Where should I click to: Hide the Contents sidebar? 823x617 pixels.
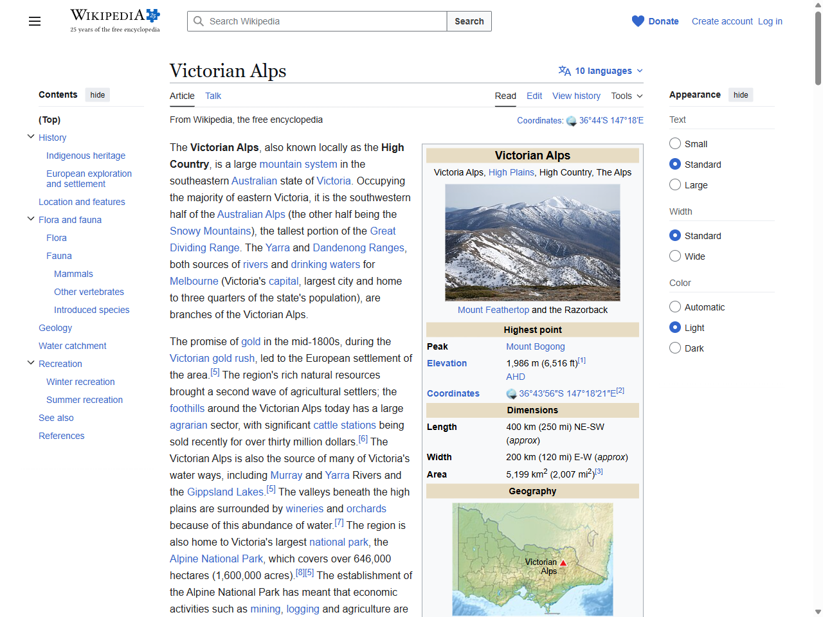pyautogui.click(x=98, y=94)
